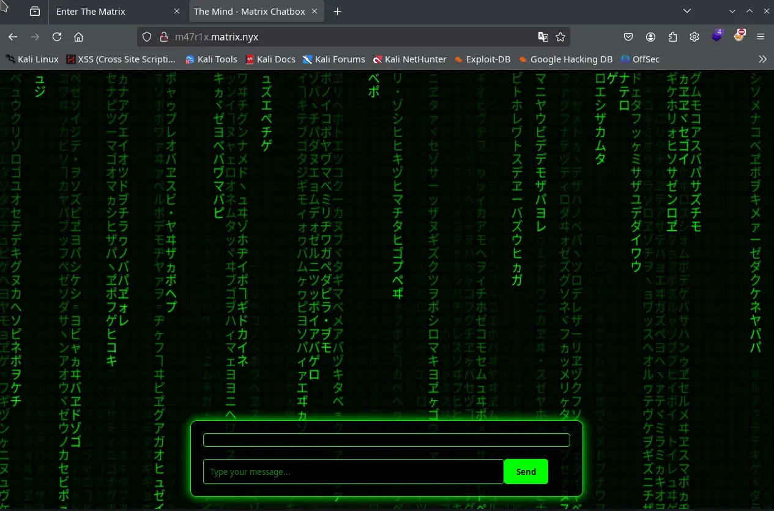Screen dimensions: 774x511
Task: Open the Pocket save icon
Action: [x=628, y=37]
